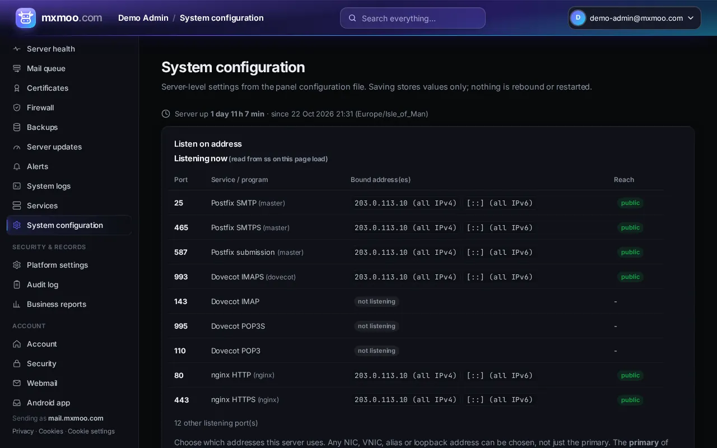Screen dimensions: 717x448
Task: Click the Server updates gauge icon
Action: coord(17,147)
